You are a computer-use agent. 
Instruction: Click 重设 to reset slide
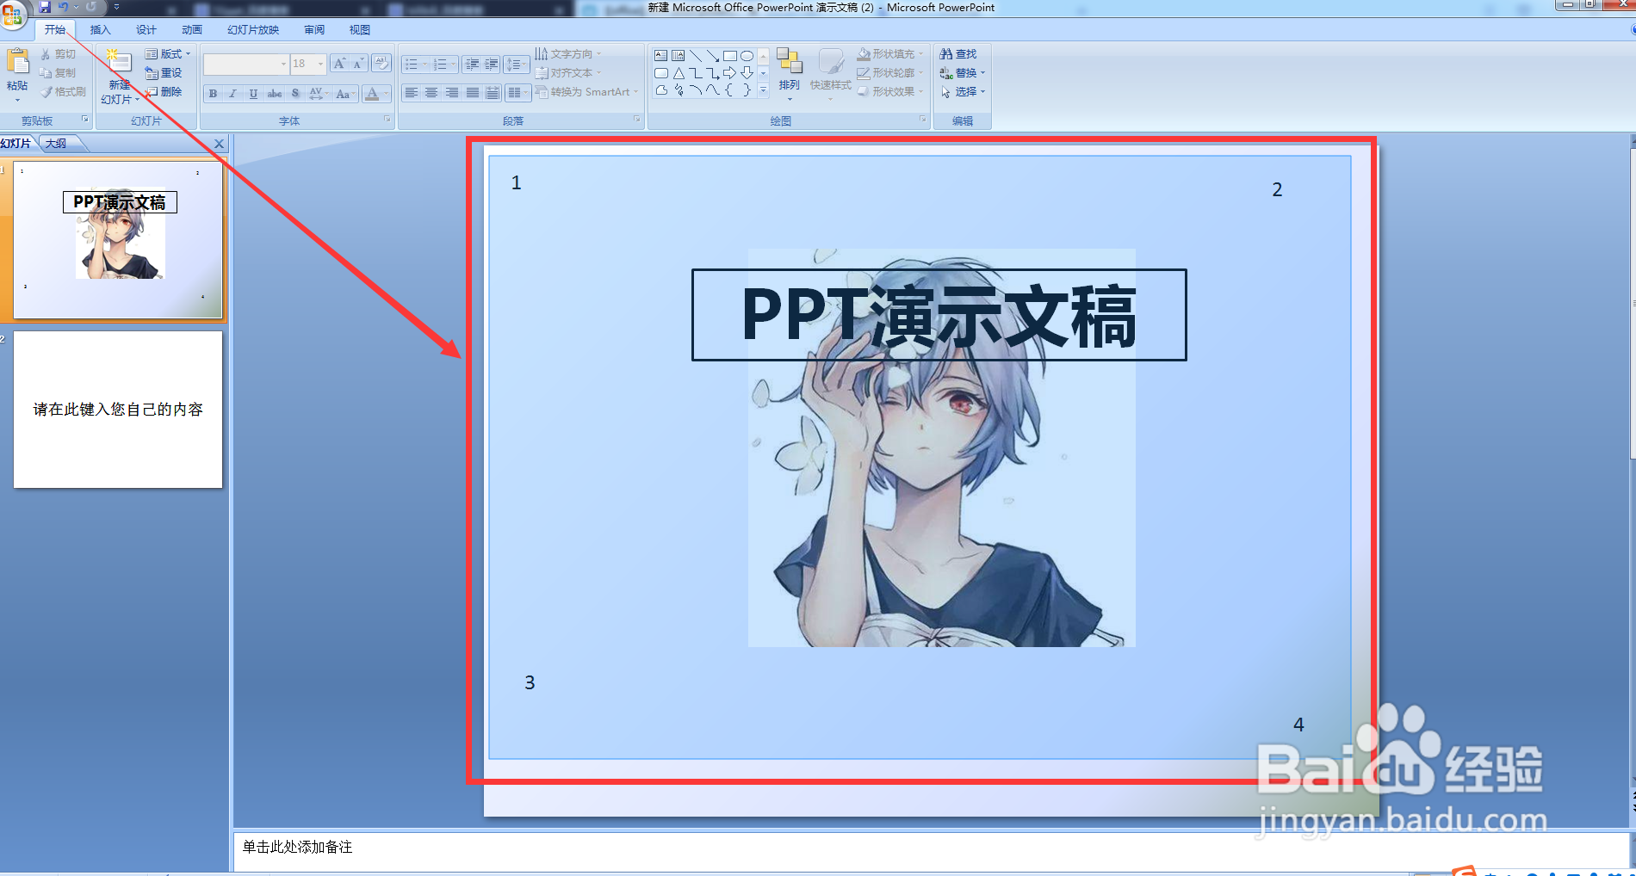coord(164,73)
